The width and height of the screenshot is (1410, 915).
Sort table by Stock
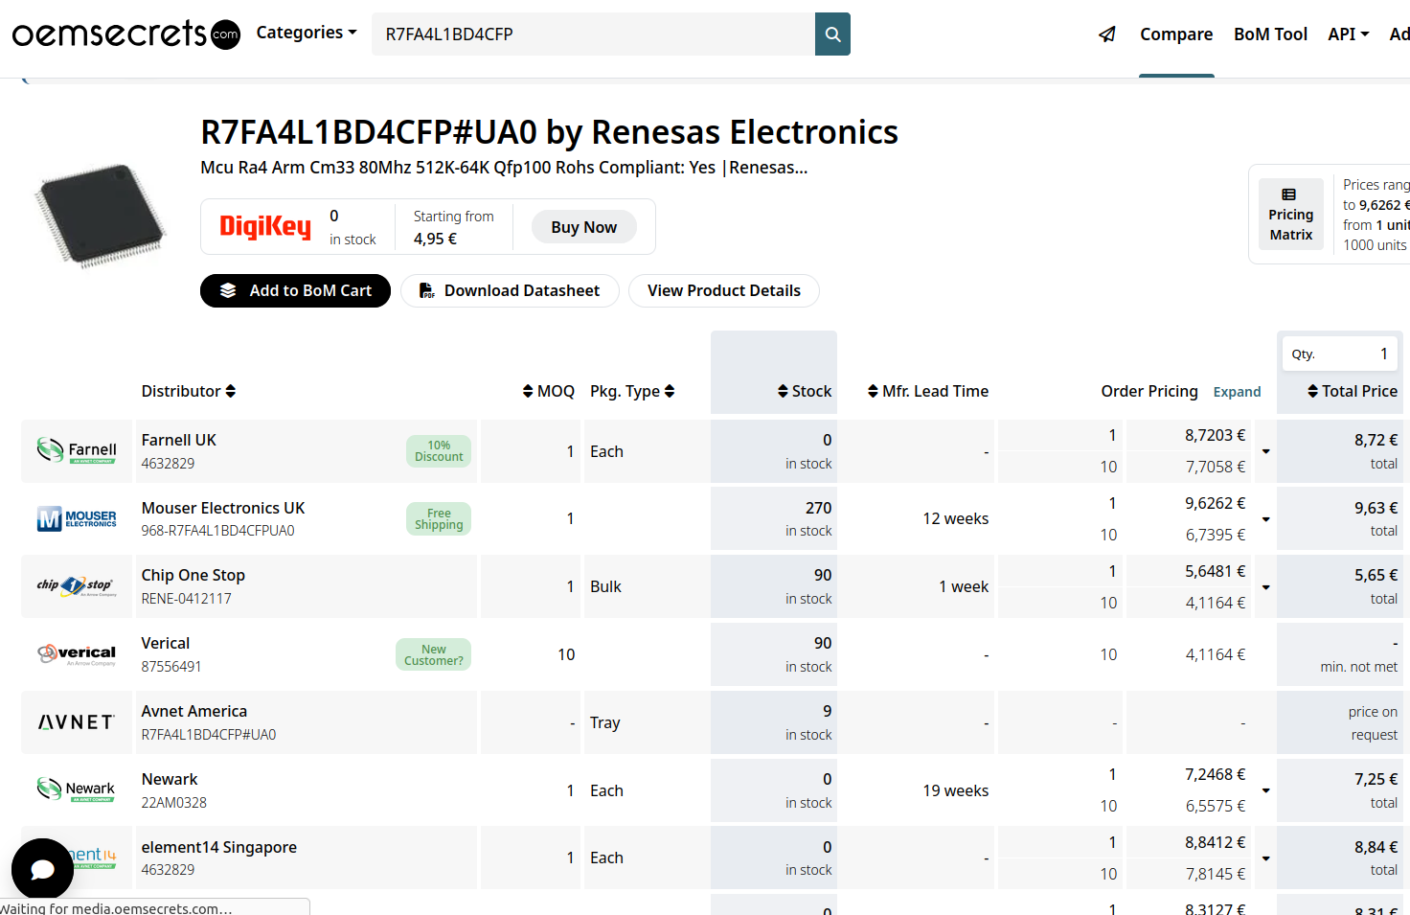coord(805,391)
